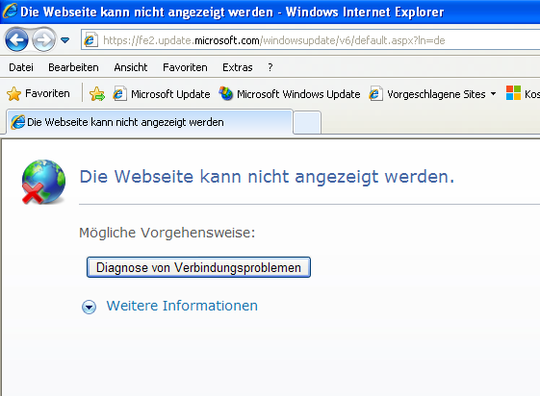
Task: Expand the Vorgeschlagene Sites dropdown arrow
Action: [493, 93]
